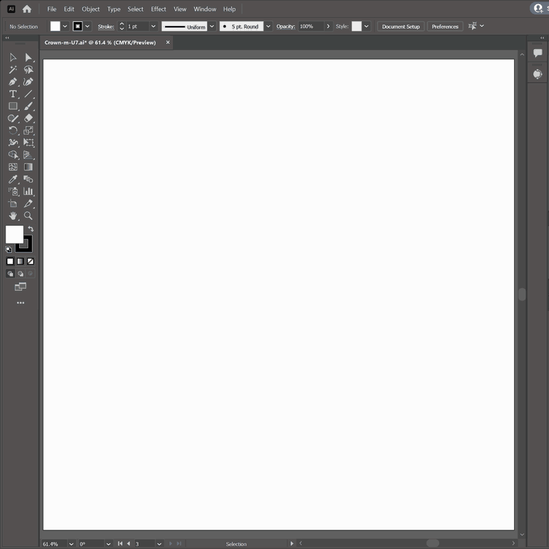Enable Draw Behind mode
Screen dimensions: 549x549
pos(21,273)
